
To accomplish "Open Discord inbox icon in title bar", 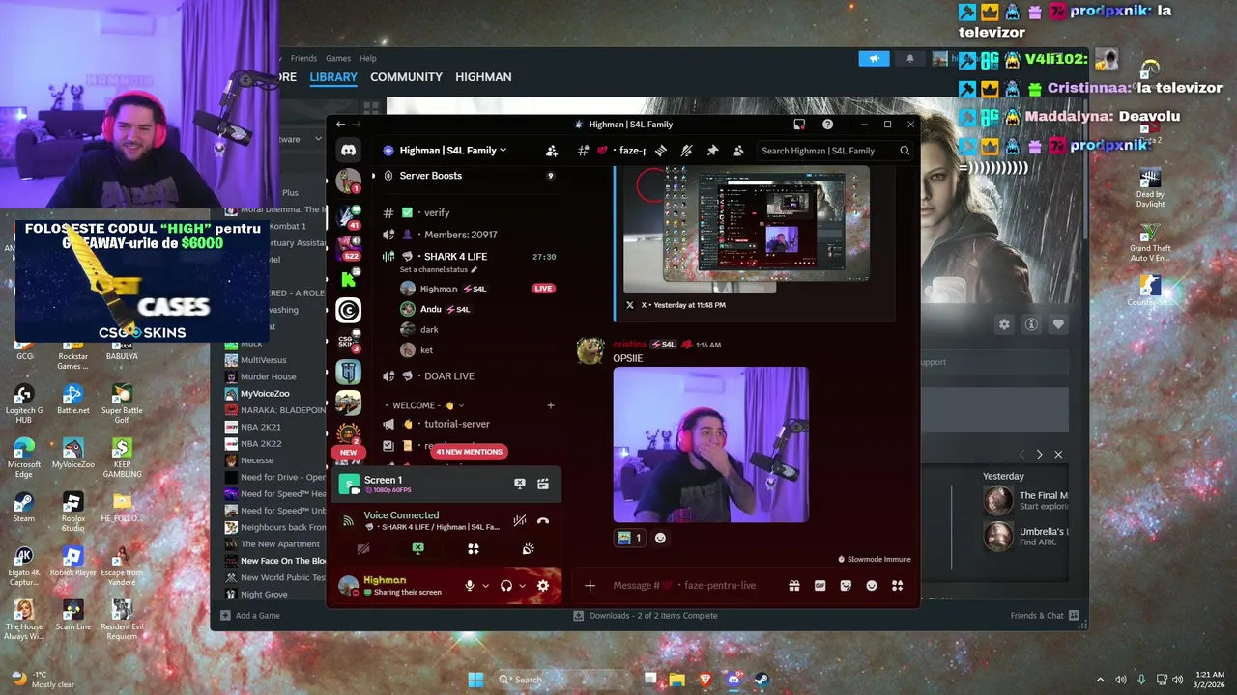I will click(x=799, y=125).
